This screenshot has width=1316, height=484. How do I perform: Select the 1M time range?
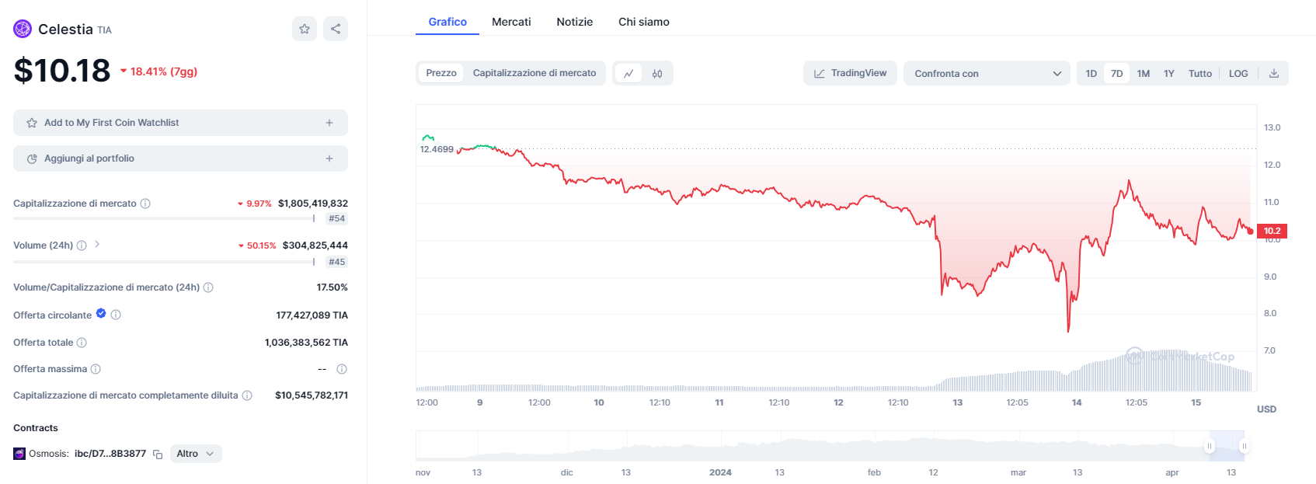pyautogui.click(x=1143, y=74)
